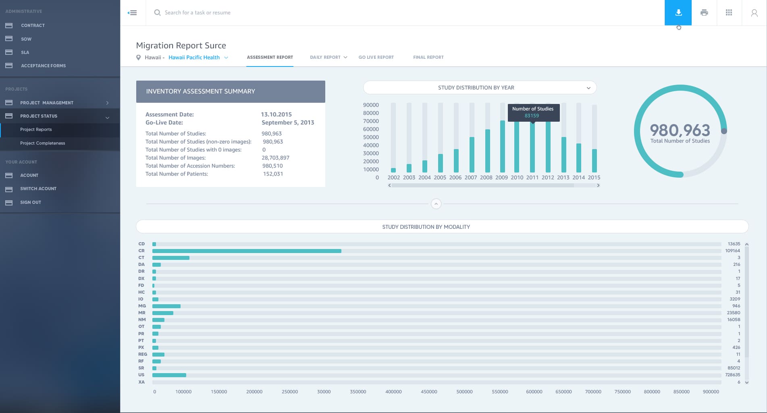The image size is (767, 413).
Task: Open Acceptance Forms in sidebar
Action: pyautogui.click(x=43, y=66)
